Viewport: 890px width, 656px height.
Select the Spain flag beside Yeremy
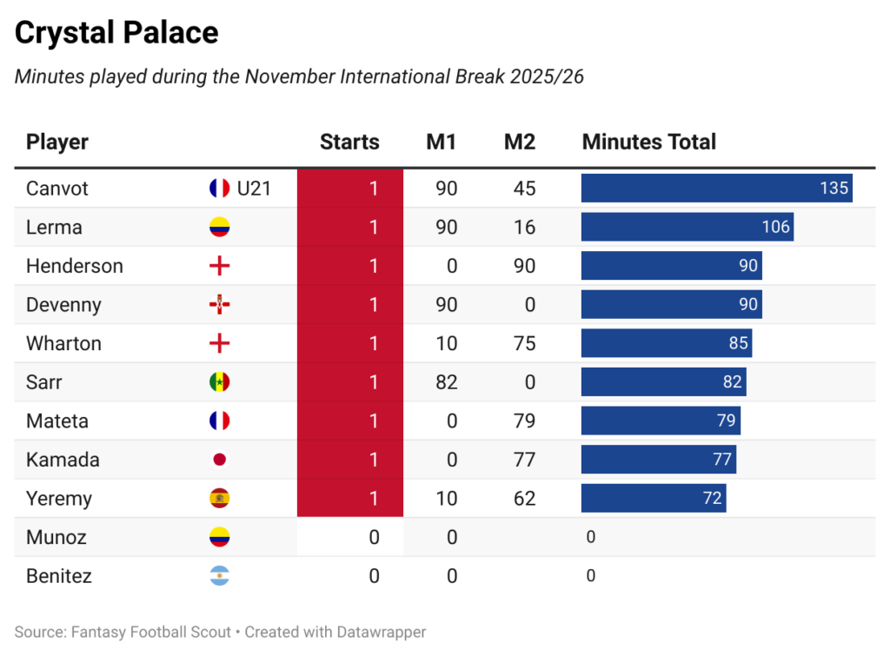(219, 499)
